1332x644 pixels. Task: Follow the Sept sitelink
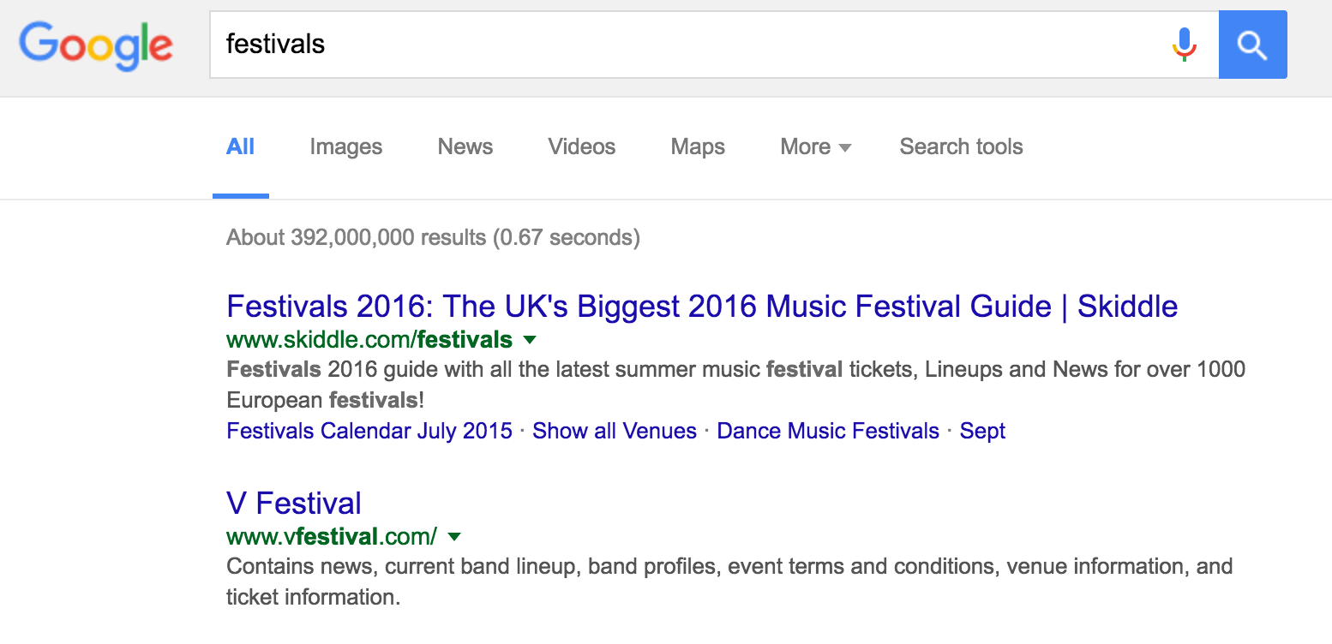(982, 431)
